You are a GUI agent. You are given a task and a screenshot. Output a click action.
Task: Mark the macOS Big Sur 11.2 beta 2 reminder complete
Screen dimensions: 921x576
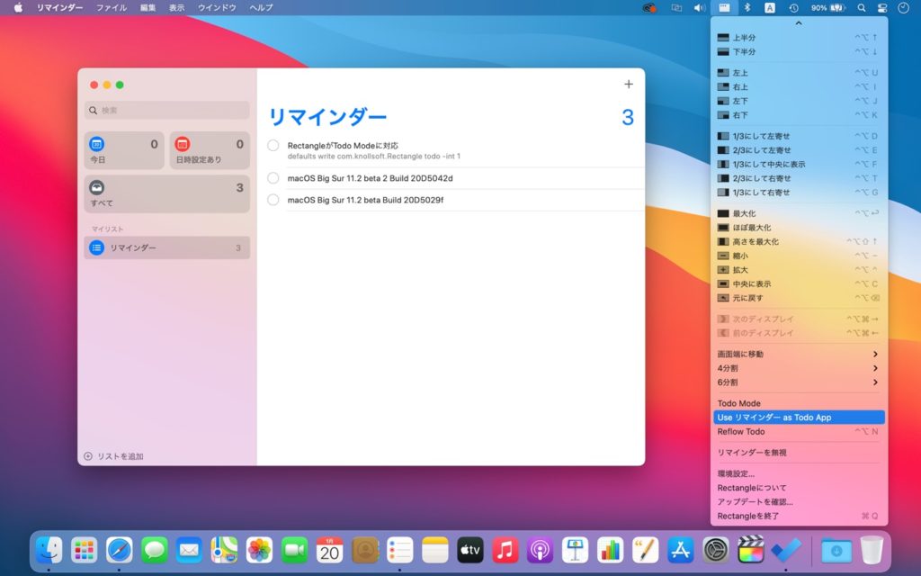(x=273, y=179)
